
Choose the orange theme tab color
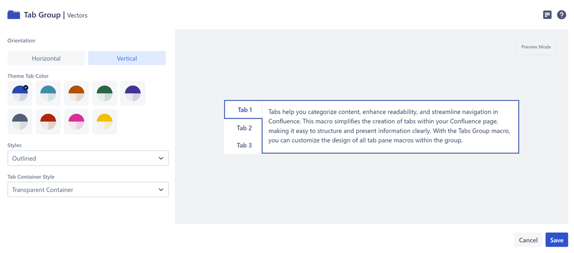[76, 93]
